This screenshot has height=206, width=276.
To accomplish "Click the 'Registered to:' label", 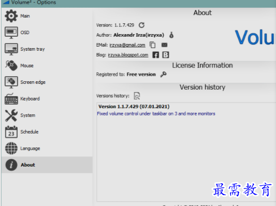I will click(110, 75).
